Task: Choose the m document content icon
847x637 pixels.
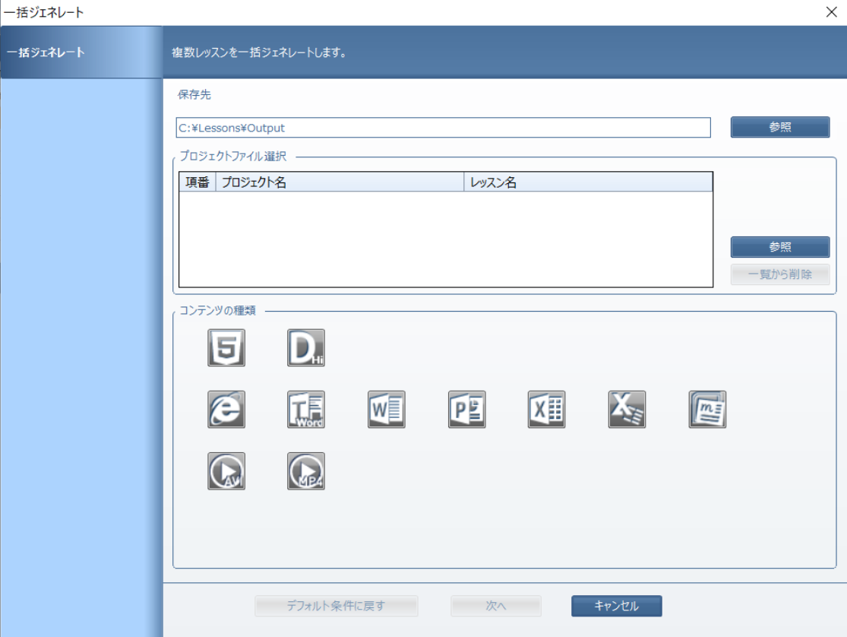Action: click(x=707, y=410)
